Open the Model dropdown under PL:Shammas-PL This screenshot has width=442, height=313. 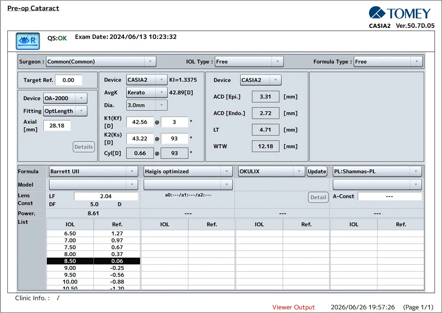coord(377,184)
